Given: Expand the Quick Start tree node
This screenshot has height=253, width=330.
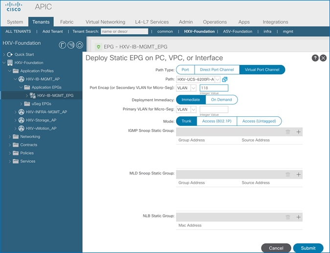Looking at the screenshot, I should [4, 55].
